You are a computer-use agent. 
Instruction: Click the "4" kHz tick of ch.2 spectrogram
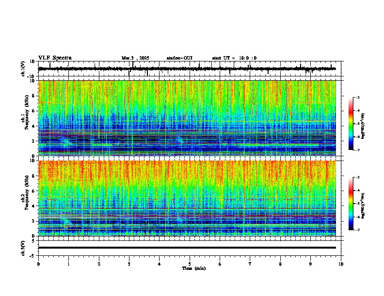[33, 206]
